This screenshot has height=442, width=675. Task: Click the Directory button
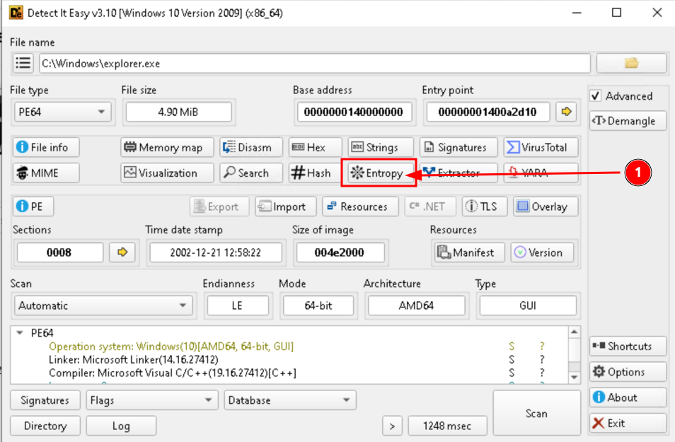tap(45, 426)
